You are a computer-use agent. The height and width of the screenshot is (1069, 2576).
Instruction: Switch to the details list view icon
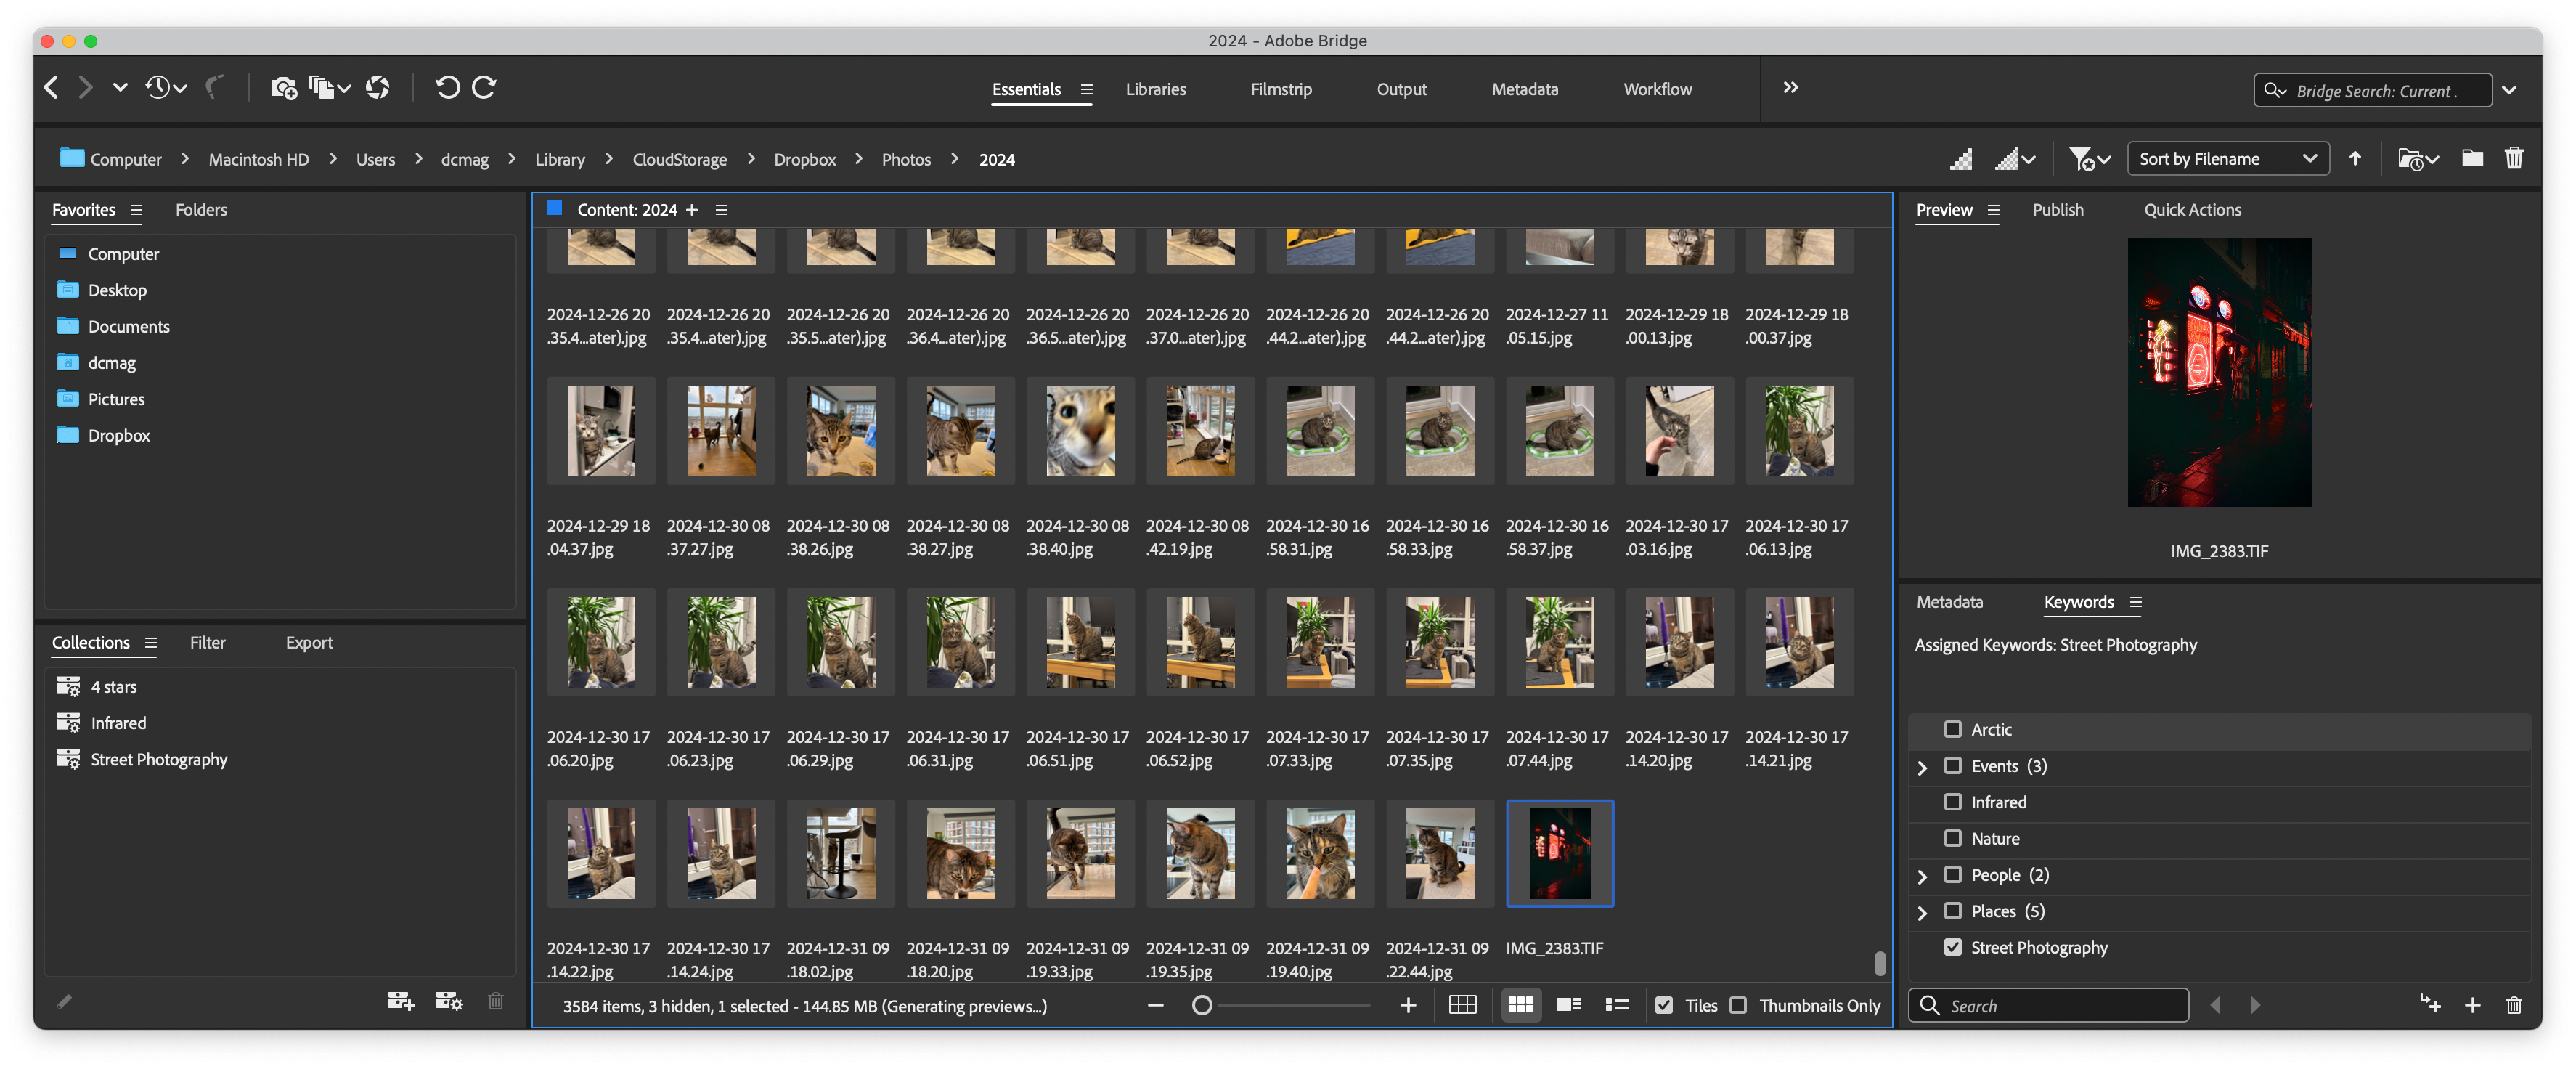coord(1568,1005)
